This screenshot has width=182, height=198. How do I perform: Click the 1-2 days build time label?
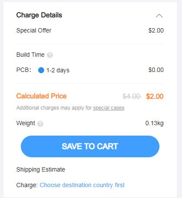pyautogui.click(x=58, y=70)
